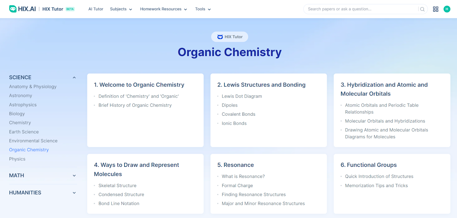Open Molecular Orbitals and Hybridizations topic
This screenshot has width=457, height=218.
385,121
